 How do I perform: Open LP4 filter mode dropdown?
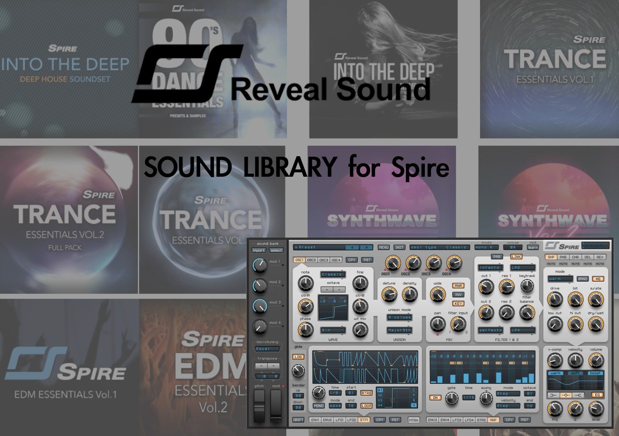(x=523, y=330)
